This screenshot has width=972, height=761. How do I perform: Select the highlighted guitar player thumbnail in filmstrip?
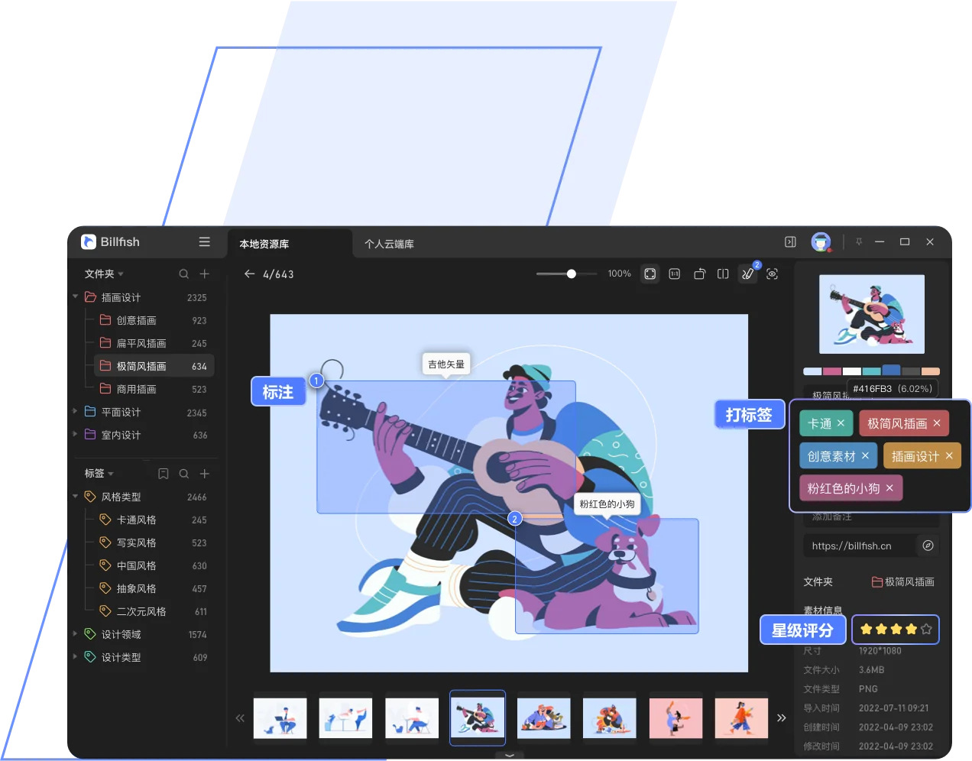[x=478, y=717]
